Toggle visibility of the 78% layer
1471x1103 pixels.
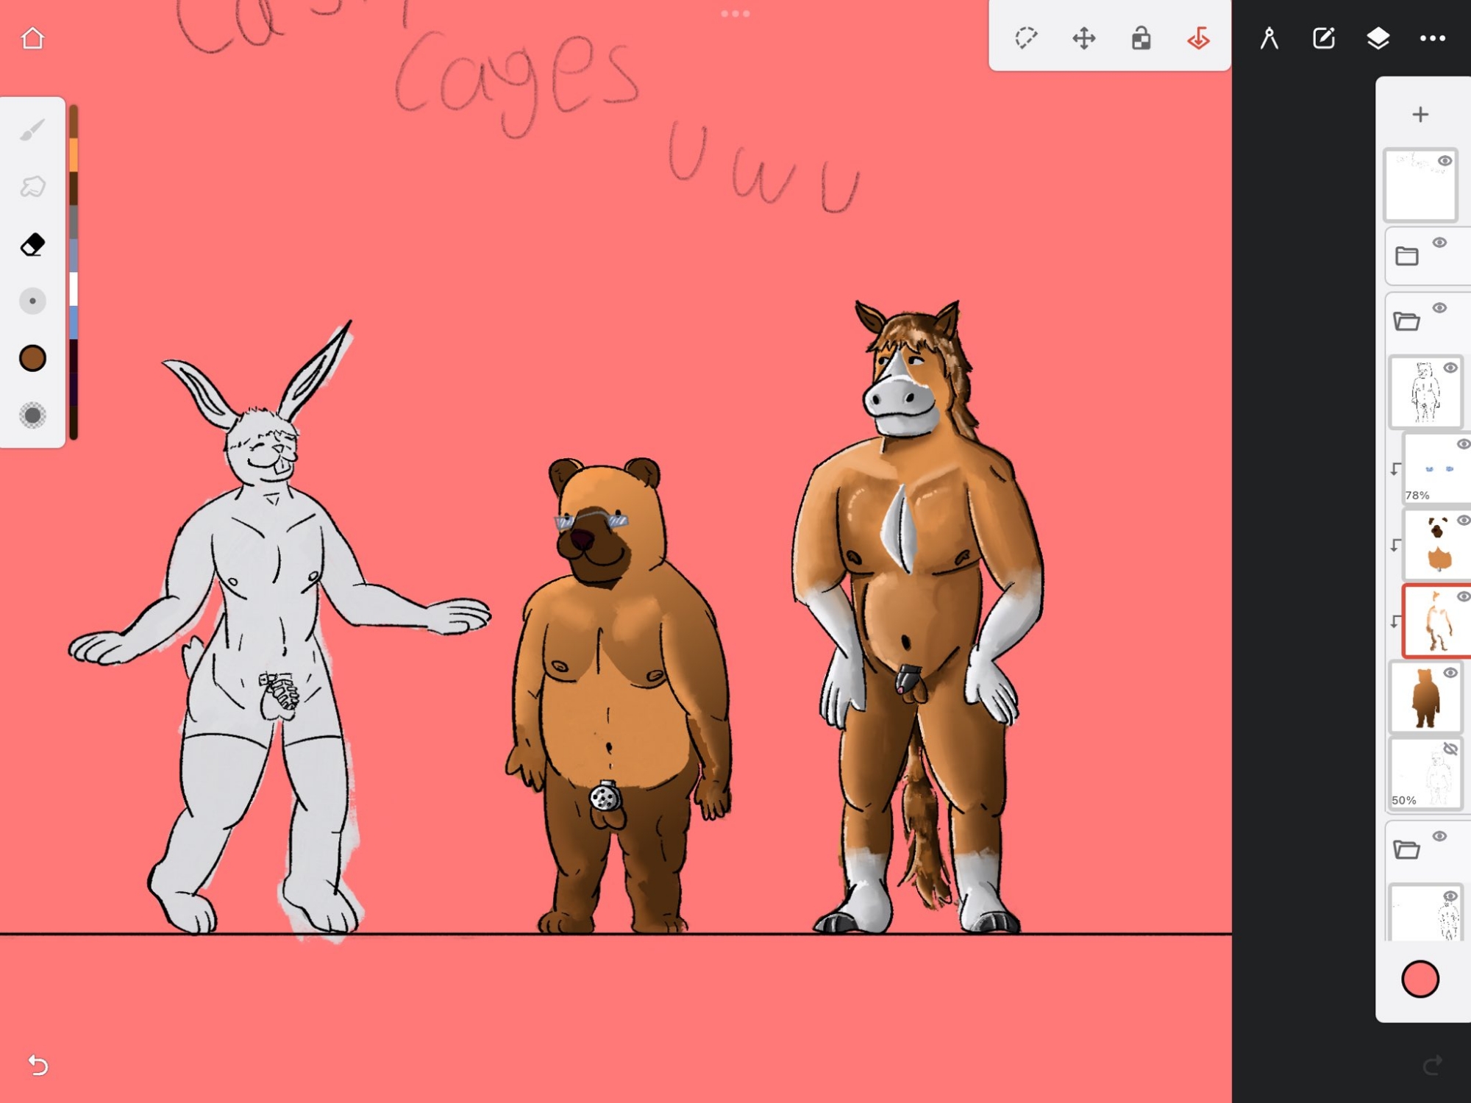pyautogui.click(x=1463, y=444)
